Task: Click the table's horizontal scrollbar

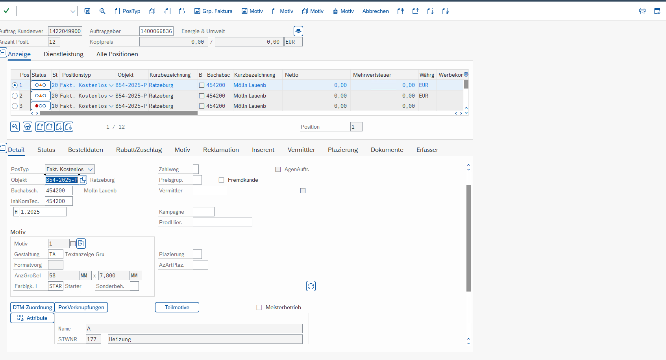Action: point(118,113)
